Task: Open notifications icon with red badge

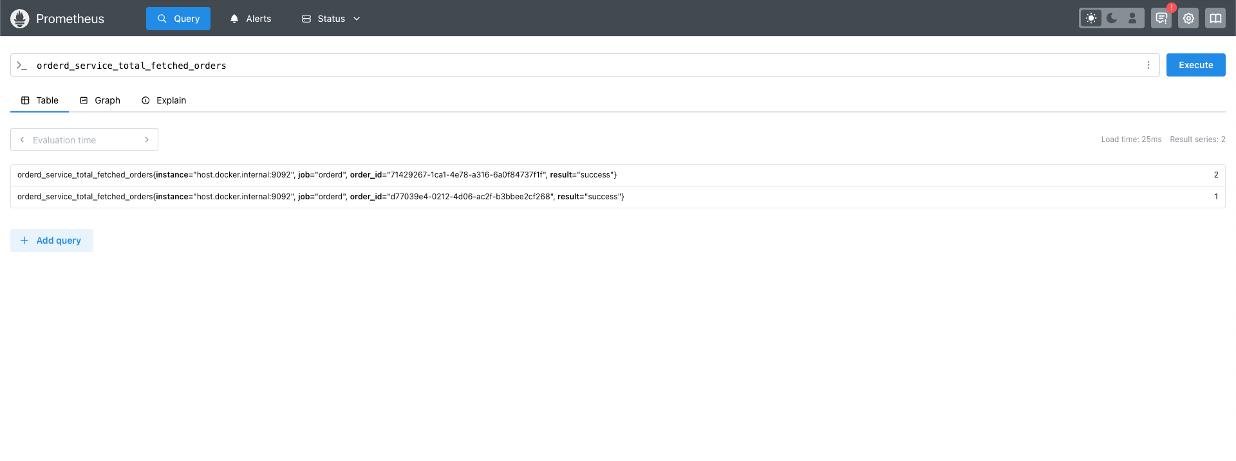Action: tap(1161, 18)
